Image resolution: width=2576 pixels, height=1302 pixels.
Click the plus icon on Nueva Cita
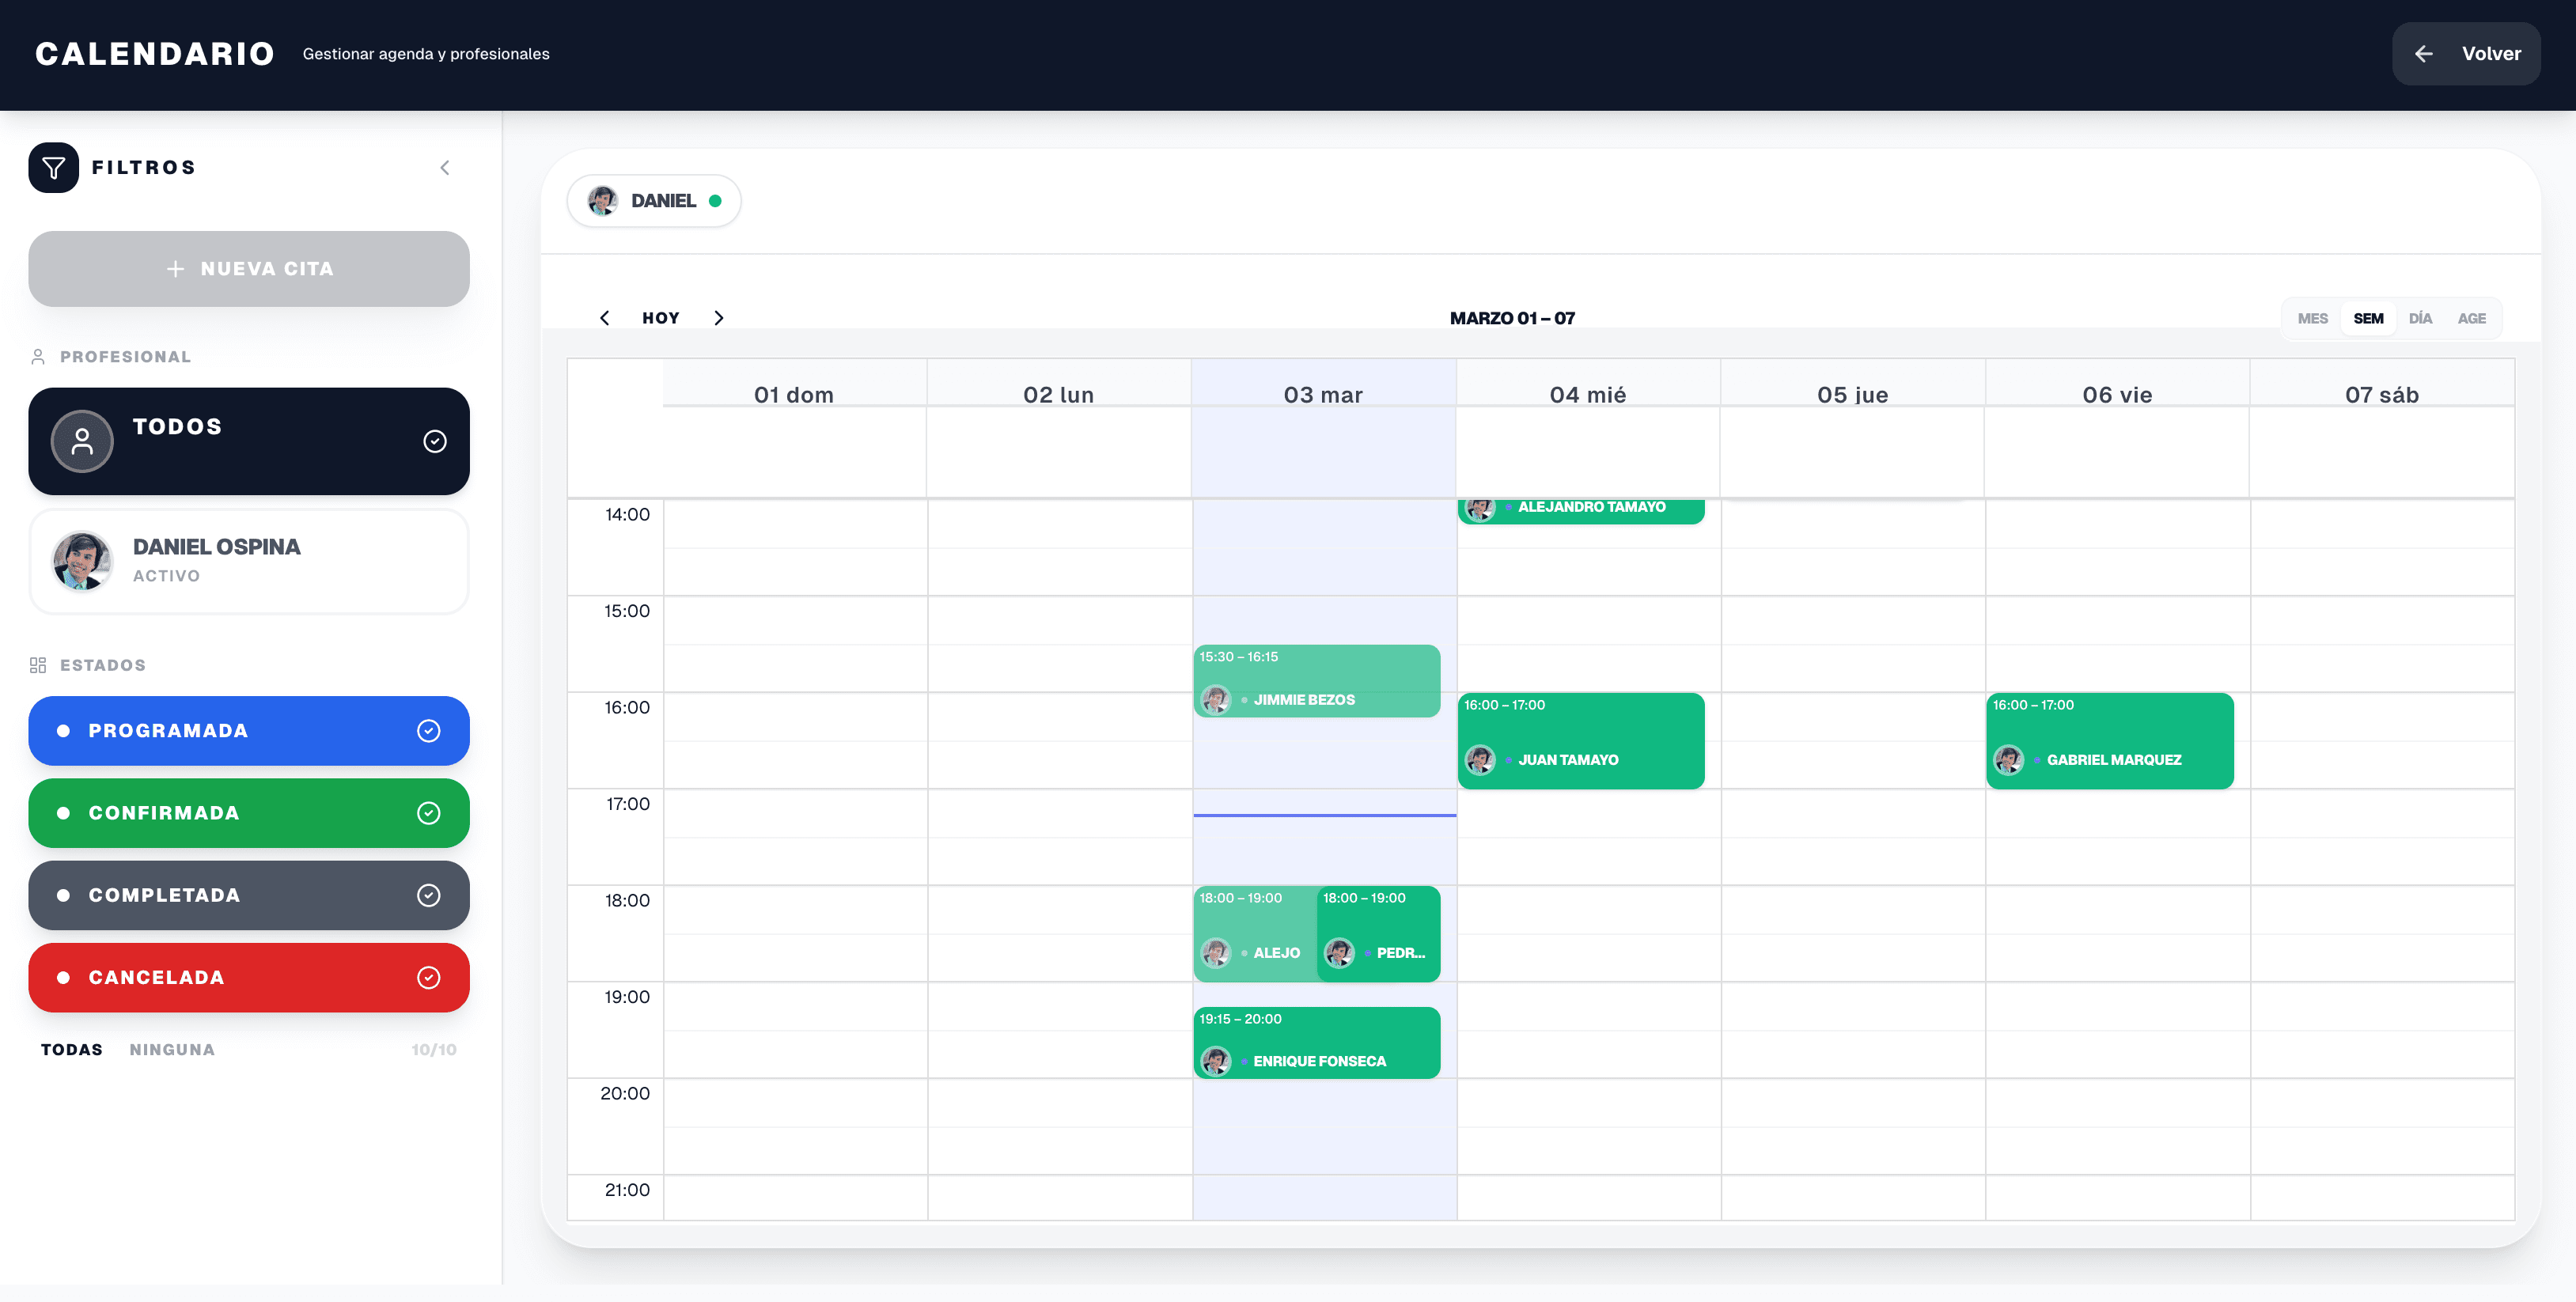coord(175,269)
